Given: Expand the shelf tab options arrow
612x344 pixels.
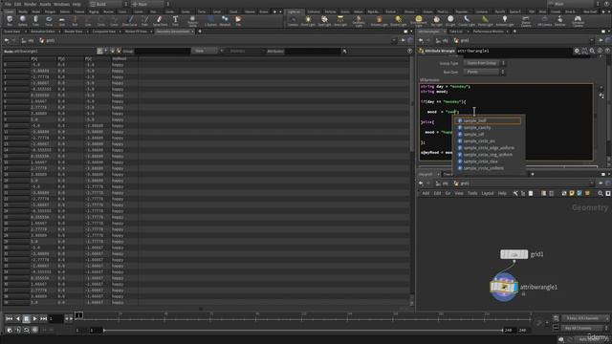Looking at the screenshot, I should tap(280, 11).
